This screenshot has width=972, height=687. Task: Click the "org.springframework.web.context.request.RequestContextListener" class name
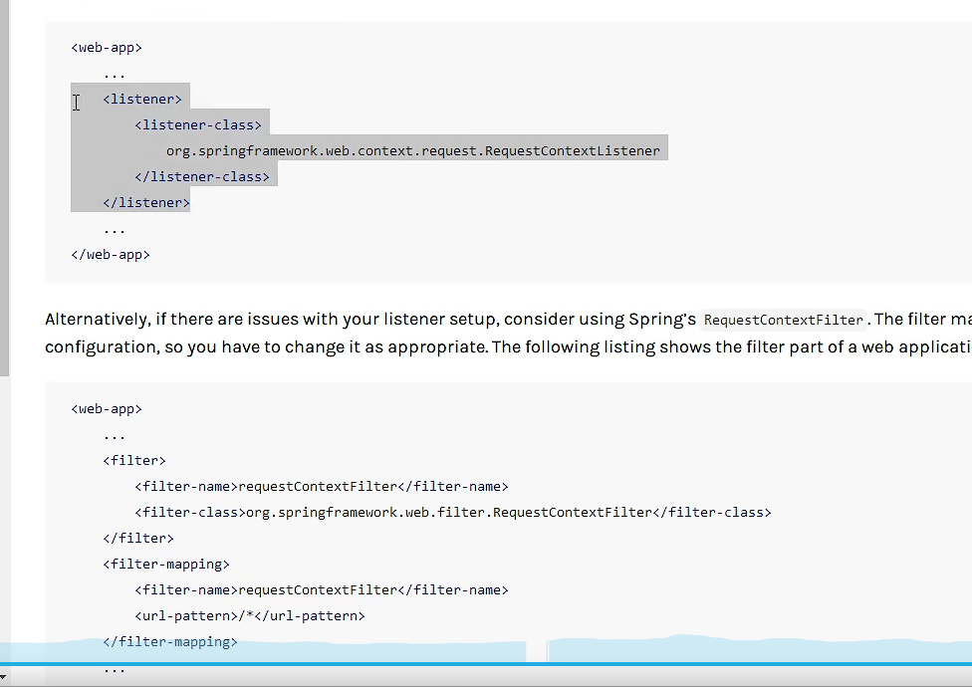click(x=413, y=151)
